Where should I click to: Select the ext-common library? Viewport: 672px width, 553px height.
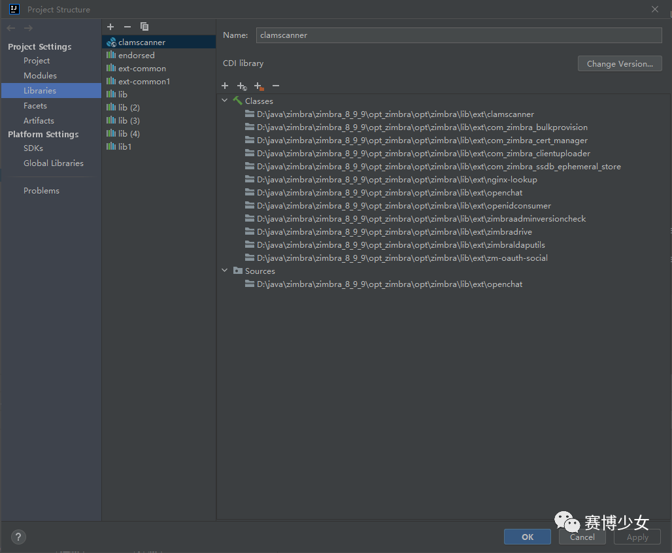[x=159, y=68]
